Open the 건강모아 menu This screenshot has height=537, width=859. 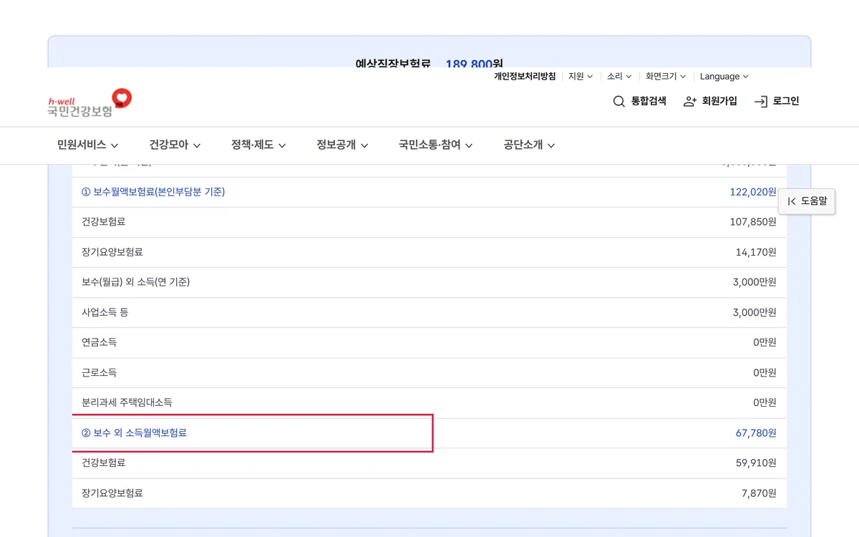175,145
